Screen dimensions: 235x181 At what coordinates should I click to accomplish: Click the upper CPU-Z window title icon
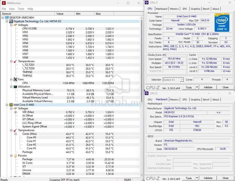click(x=147, y=3)
